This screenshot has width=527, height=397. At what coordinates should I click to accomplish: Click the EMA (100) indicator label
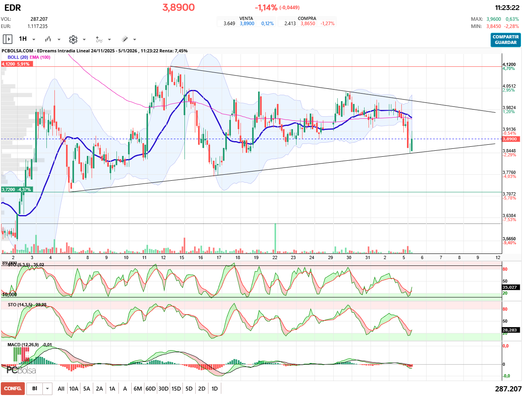coord(40,57)
